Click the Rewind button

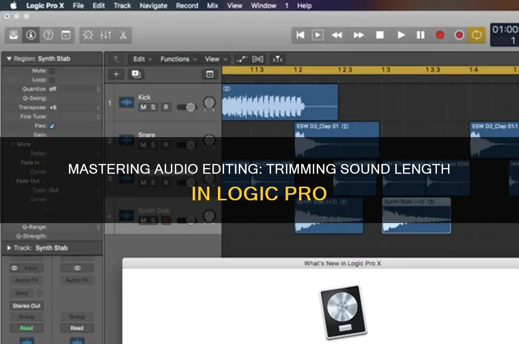point(337,35)
